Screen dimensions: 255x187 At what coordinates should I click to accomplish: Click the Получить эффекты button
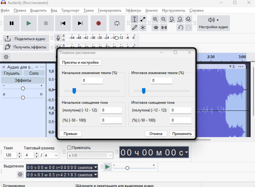[x=26, y=47]
